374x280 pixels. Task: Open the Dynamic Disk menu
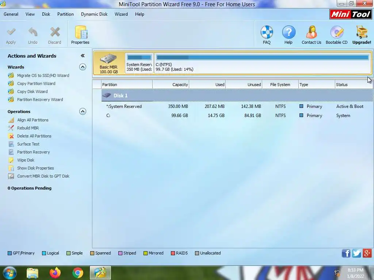94,14
